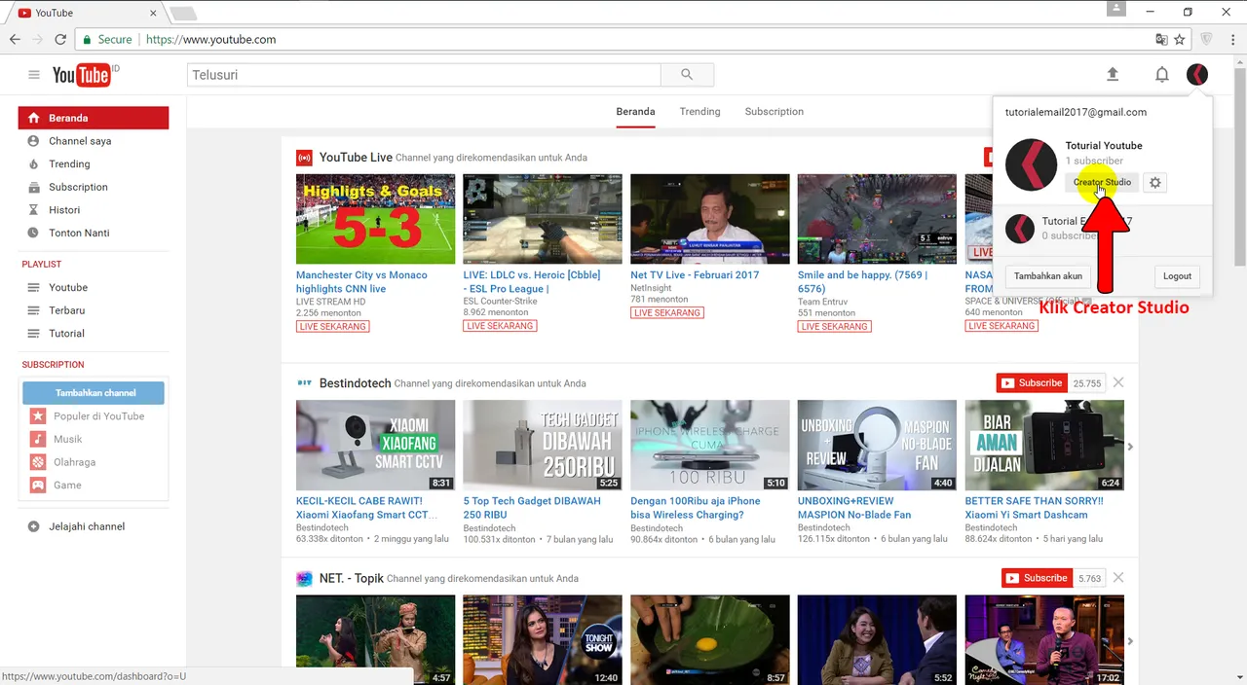1247x685 pixels.
Task: Click the browser address bar URL
Action: tap(210, 40)
